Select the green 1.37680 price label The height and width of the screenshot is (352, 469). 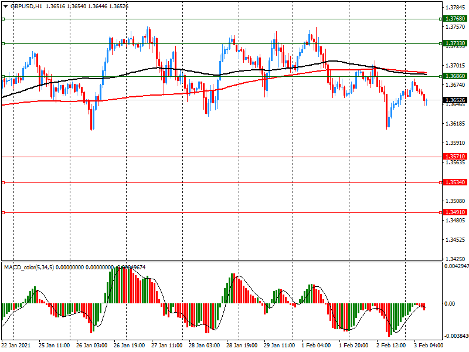455,19
